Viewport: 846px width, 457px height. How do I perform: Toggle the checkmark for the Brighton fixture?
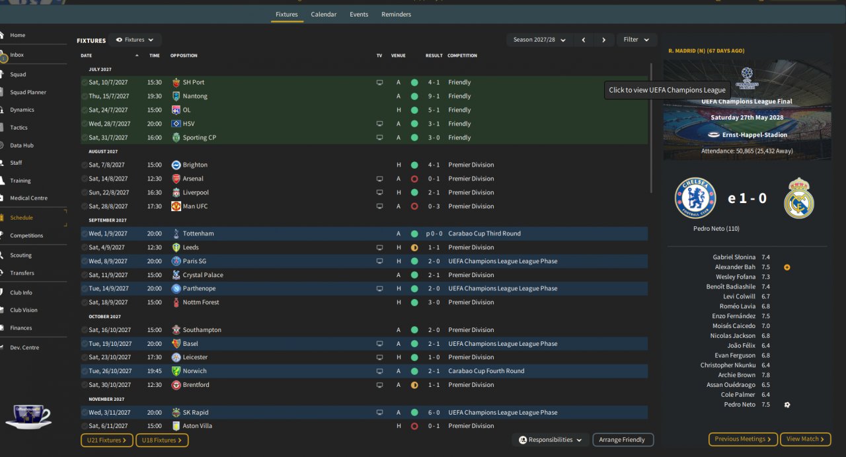(x=85, y=165)
